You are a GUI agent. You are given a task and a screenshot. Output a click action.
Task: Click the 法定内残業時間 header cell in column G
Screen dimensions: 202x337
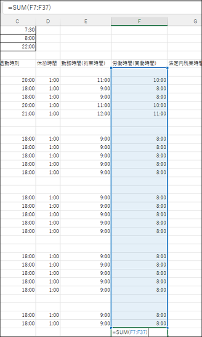[185, 64]
